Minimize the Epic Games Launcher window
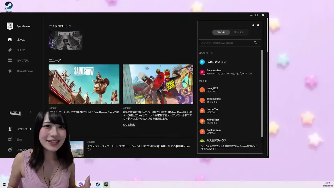 point(251,15)
